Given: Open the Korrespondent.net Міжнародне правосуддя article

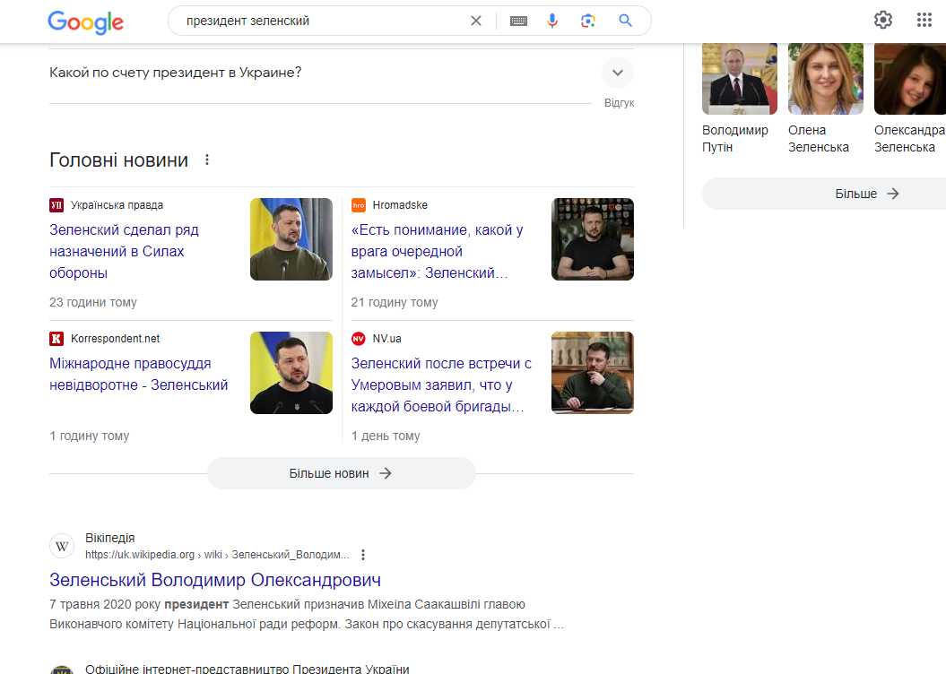Looking at the screenshot, I should coord(138,375).
